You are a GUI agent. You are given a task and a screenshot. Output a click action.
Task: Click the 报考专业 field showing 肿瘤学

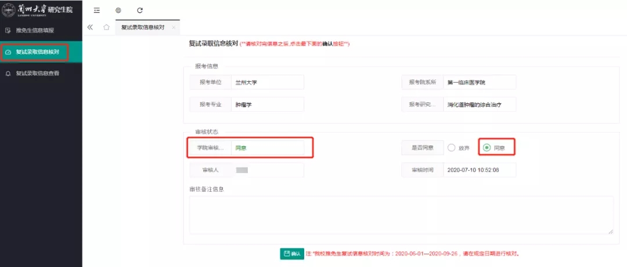click(x=267, y=104)
